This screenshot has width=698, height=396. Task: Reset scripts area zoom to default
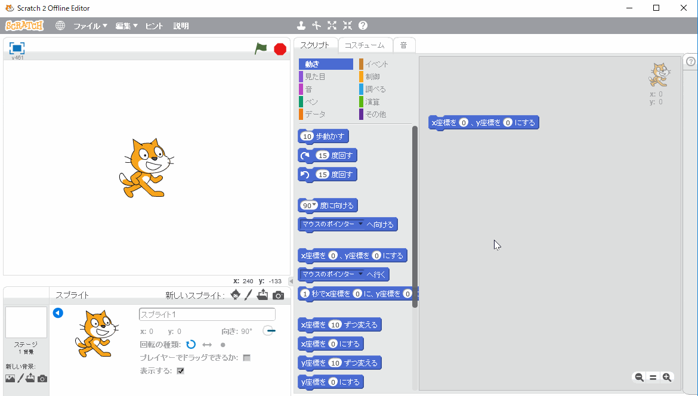(x=653, y=378)
